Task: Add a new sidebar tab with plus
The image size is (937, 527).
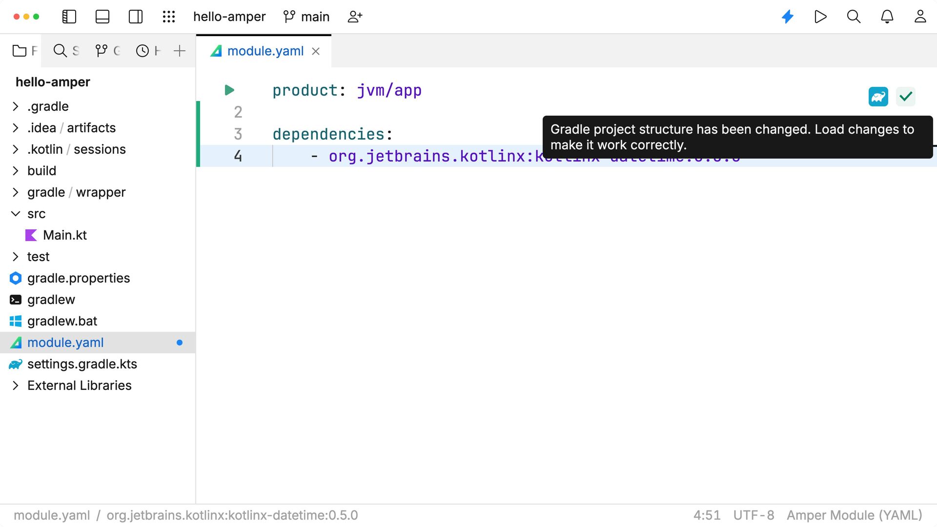Action: pos(180,51)
